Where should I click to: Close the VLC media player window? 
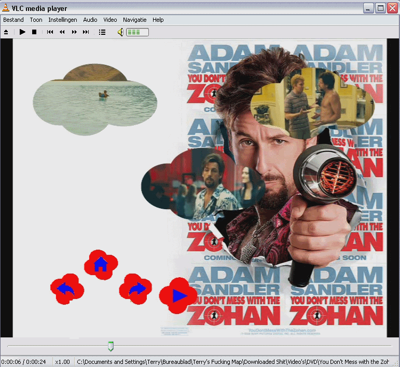(x=393, y=8)
